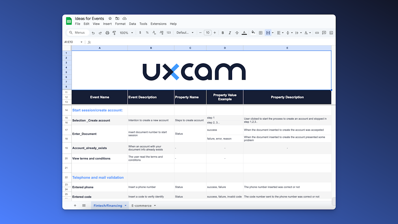Open text rotation dropdown
The image size is (398, 224).
tap(308, 33)
